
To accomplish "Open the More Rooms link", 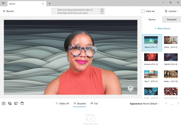I will pos(162,29).
